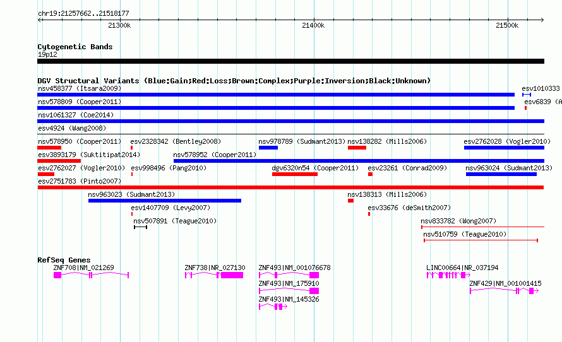Click the small esv1010333 blue variant marker
Viewport: 562px width, 342px height.
[x=527, y=95]
